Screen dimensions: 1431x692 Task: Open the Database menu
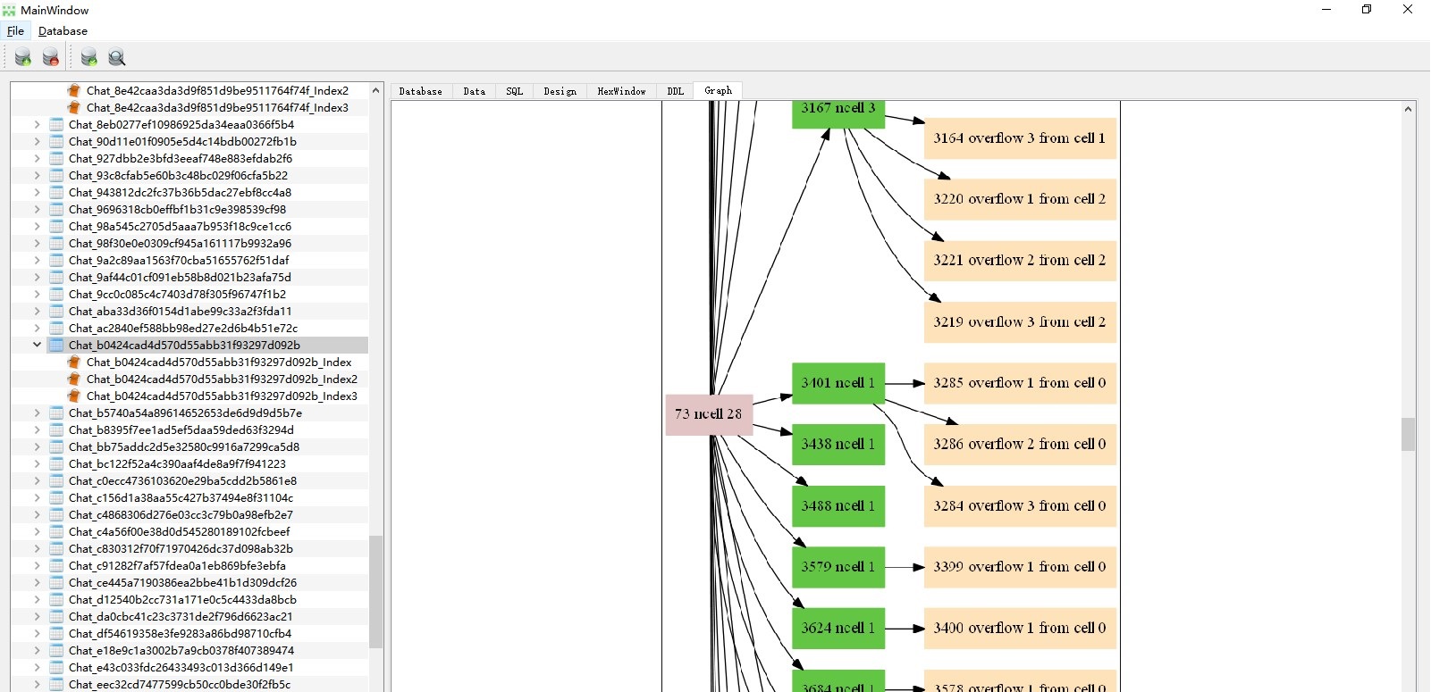click(63, 30)
